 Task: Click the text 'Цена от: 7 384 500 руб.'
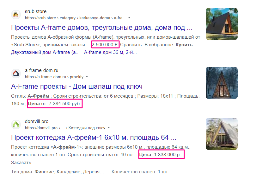pos(55,104)
